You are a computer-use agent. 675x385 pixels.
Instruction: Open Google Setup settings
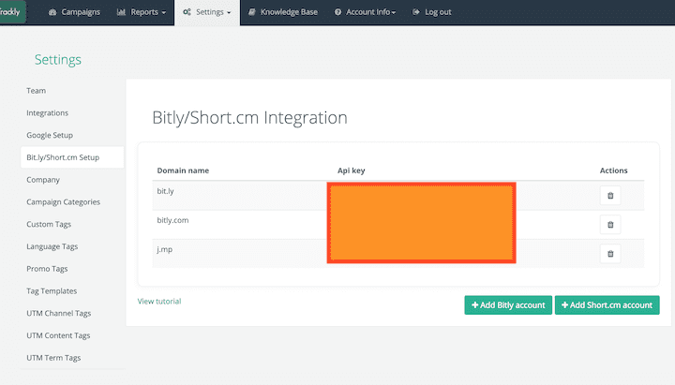(x=50, y=135)
